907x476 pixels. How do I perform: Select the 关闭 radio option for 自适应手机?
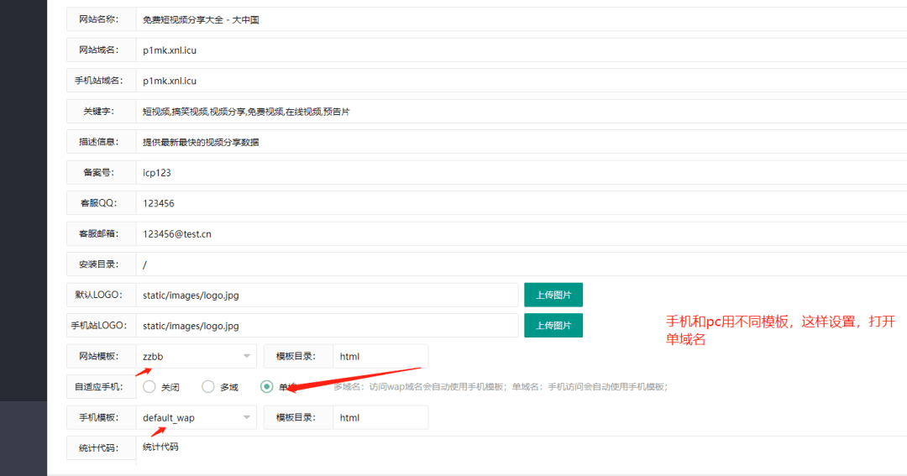pyautogui.click(x=149, y=387)
